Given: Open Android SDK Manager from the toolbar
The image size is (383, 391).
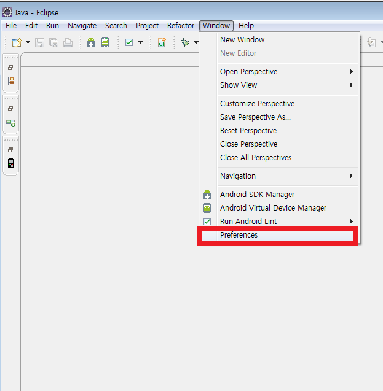Looking at the screenshot, I should (91, 42).
